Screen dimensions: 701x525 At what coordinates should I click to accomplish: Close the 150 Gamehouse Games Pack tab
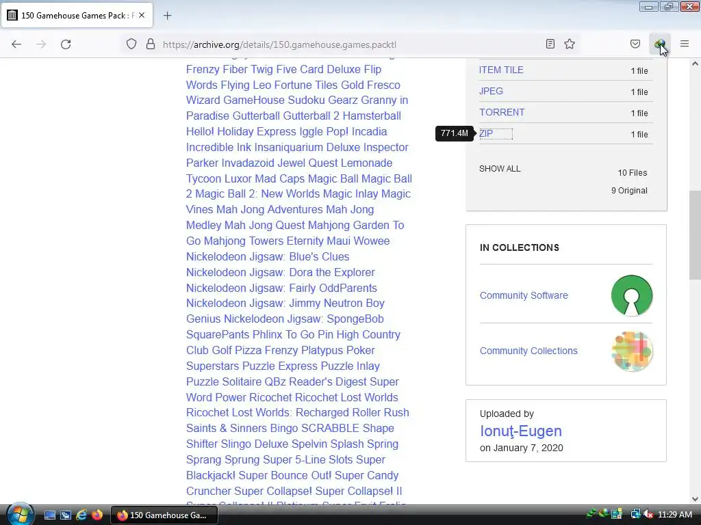pos(142,15)
